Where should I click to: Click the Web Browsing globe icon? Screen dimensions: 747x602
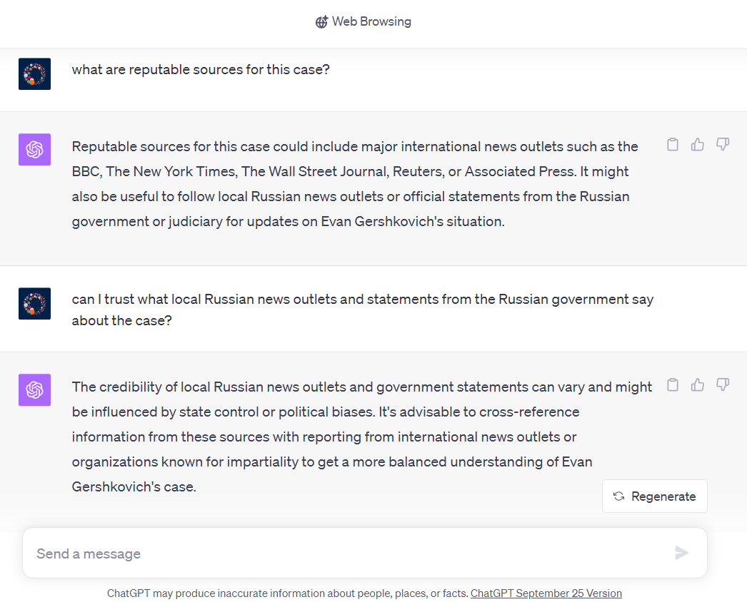click(x=321, y=22)
